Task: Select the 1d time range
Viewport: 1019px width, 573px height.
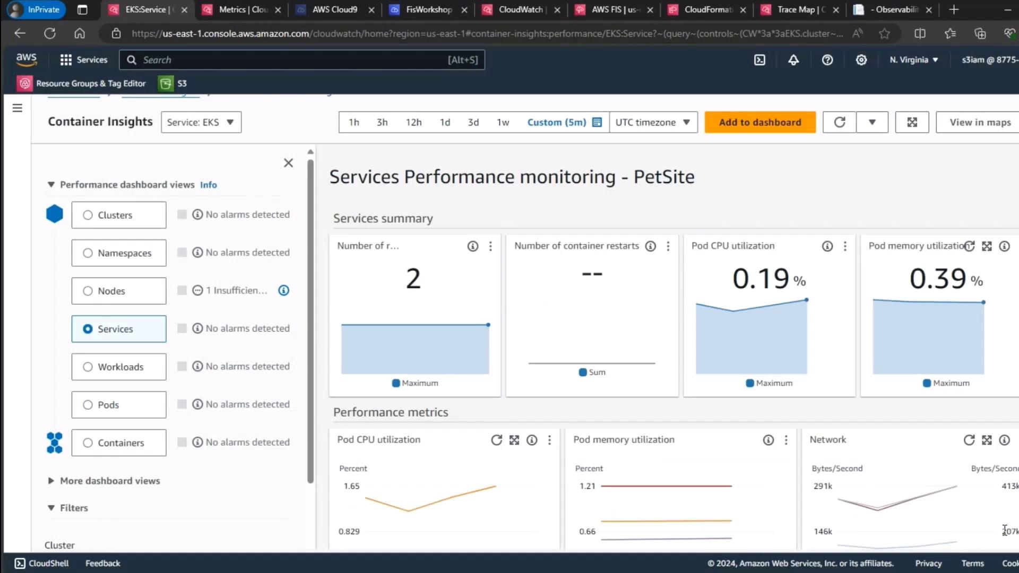Action: point(445,123)
